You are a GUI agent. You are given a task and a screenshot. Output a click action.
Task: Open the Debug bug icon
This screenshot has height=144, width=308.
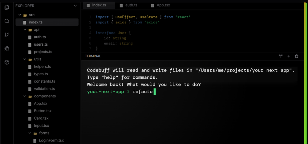pos(7,49)
